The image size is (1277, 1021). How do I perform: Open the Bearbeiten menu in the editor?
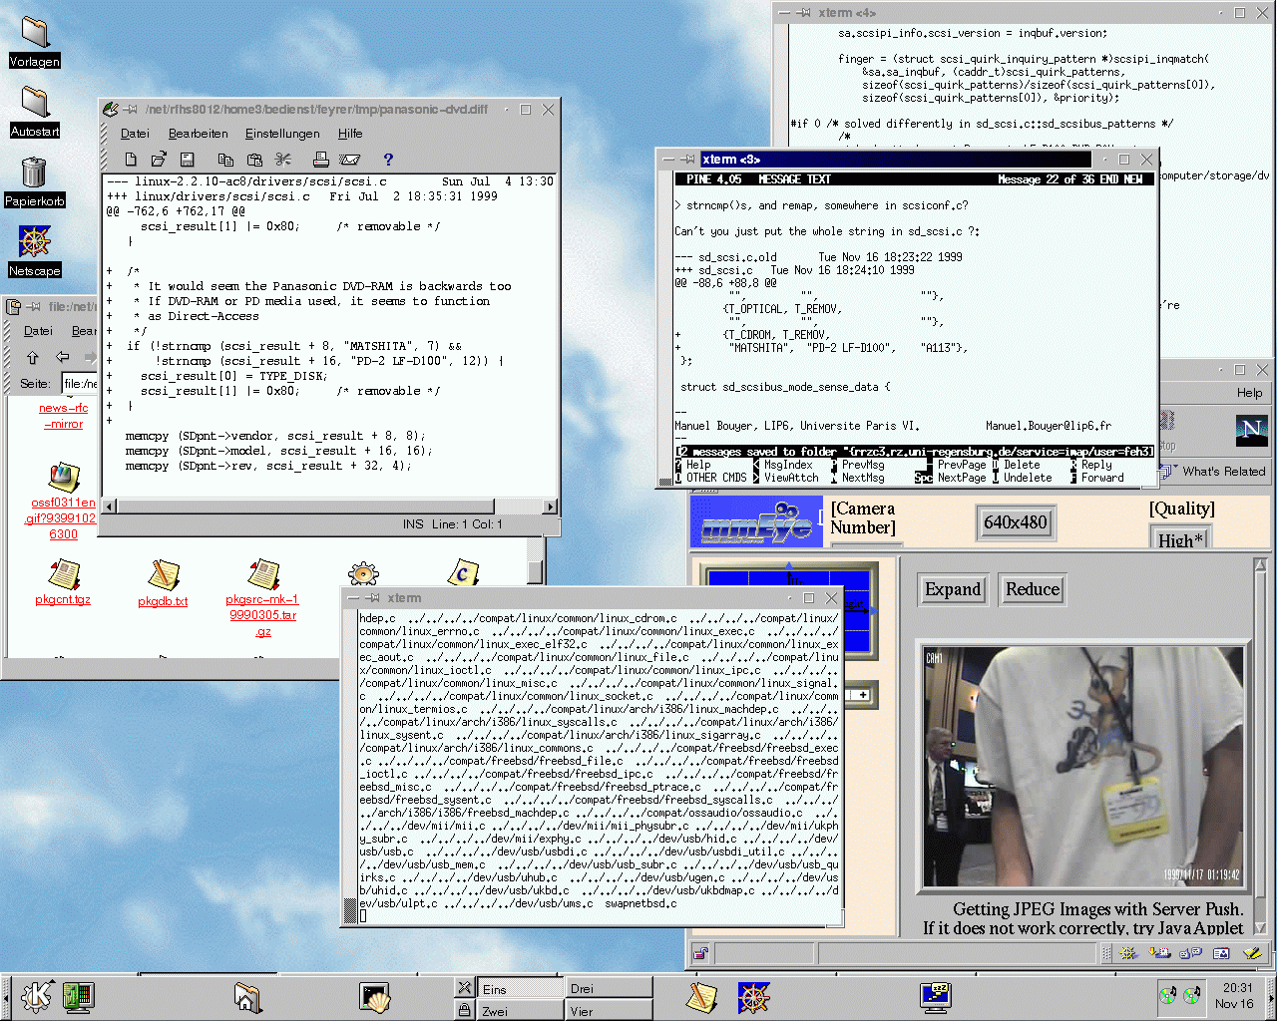point(198,134)
